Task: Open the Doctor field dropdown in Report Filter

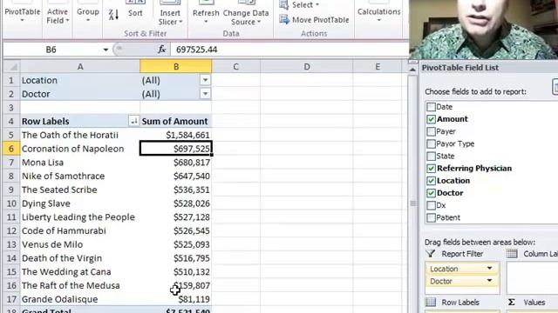Action: [x=490, y=281]
